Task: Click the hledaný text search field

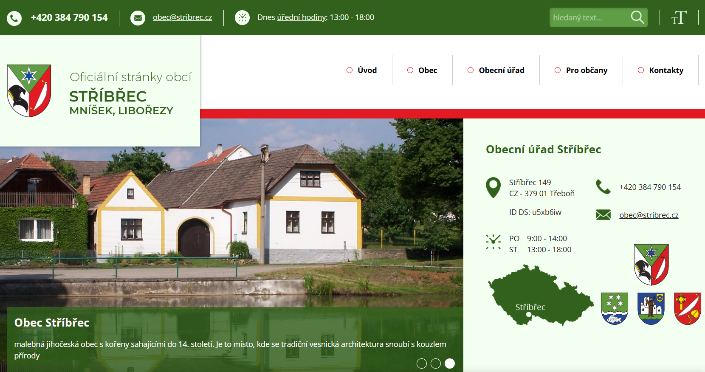Action: pos(588,17)
